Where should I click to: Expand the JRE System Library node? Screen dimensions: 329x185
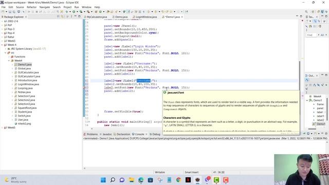point(6,49)
